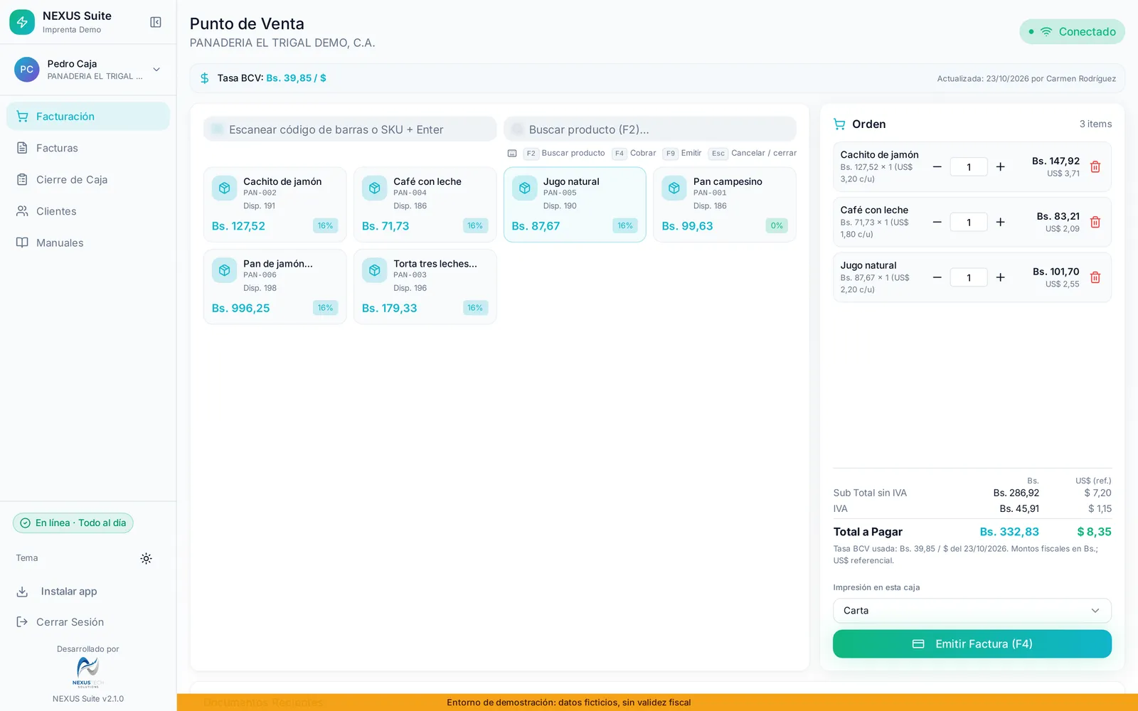This screenshot has height=711, width=1138.
Task: Increase Jugo natural quantity in order
Action: 1000,277
